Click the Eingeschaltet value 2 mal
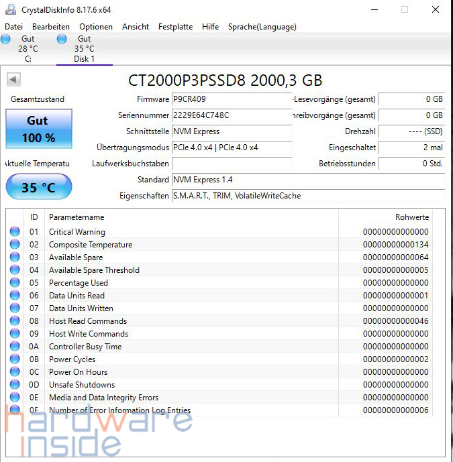 click(x=412, y=148)
